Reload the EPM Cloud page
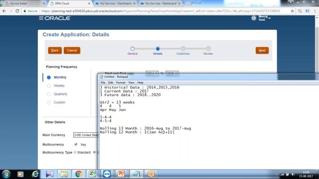The height and width of the screenshot is (179, 319). 17,11
